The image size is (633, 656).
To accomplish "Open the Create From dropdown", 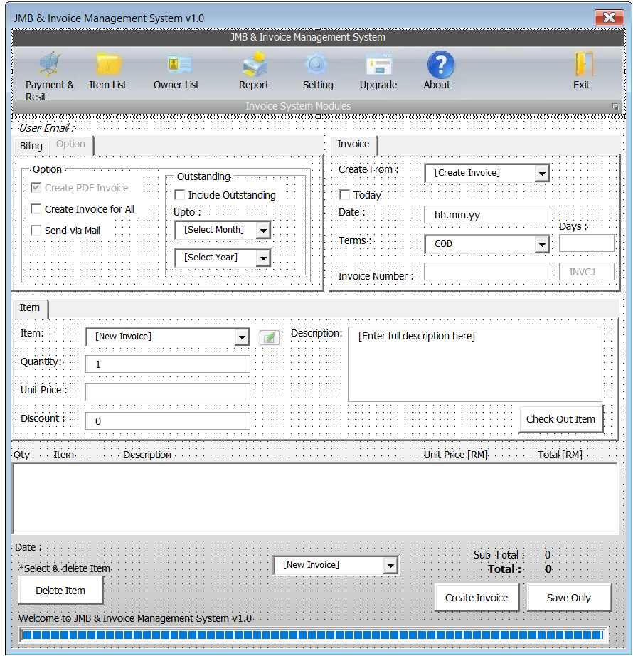I will [x=542, y=173].
